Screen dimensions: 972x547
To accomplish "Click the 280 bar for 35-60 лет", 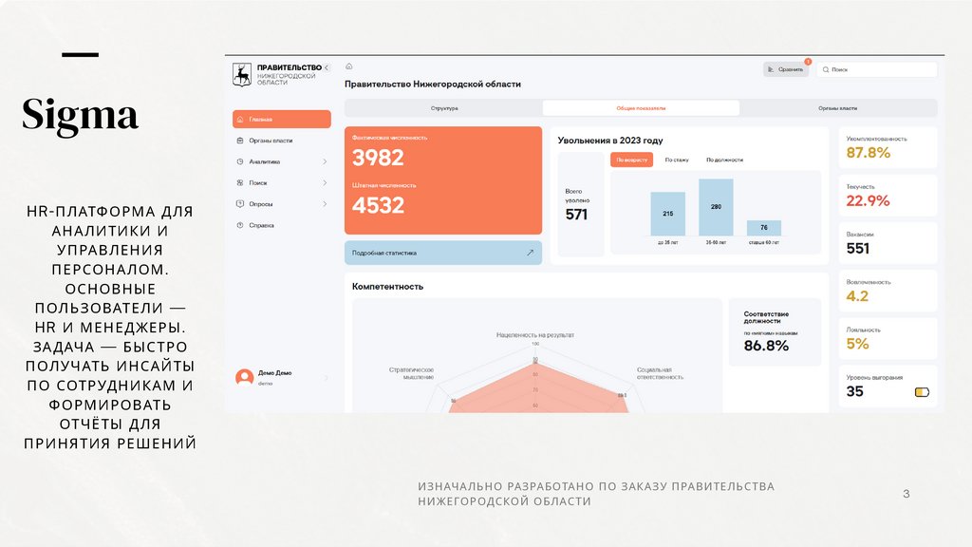I will [716, 207].
